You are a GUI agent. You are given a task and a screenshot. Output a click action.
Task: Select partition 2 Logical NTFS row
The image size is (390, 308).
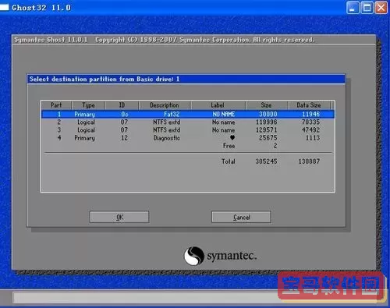[188, 122]
